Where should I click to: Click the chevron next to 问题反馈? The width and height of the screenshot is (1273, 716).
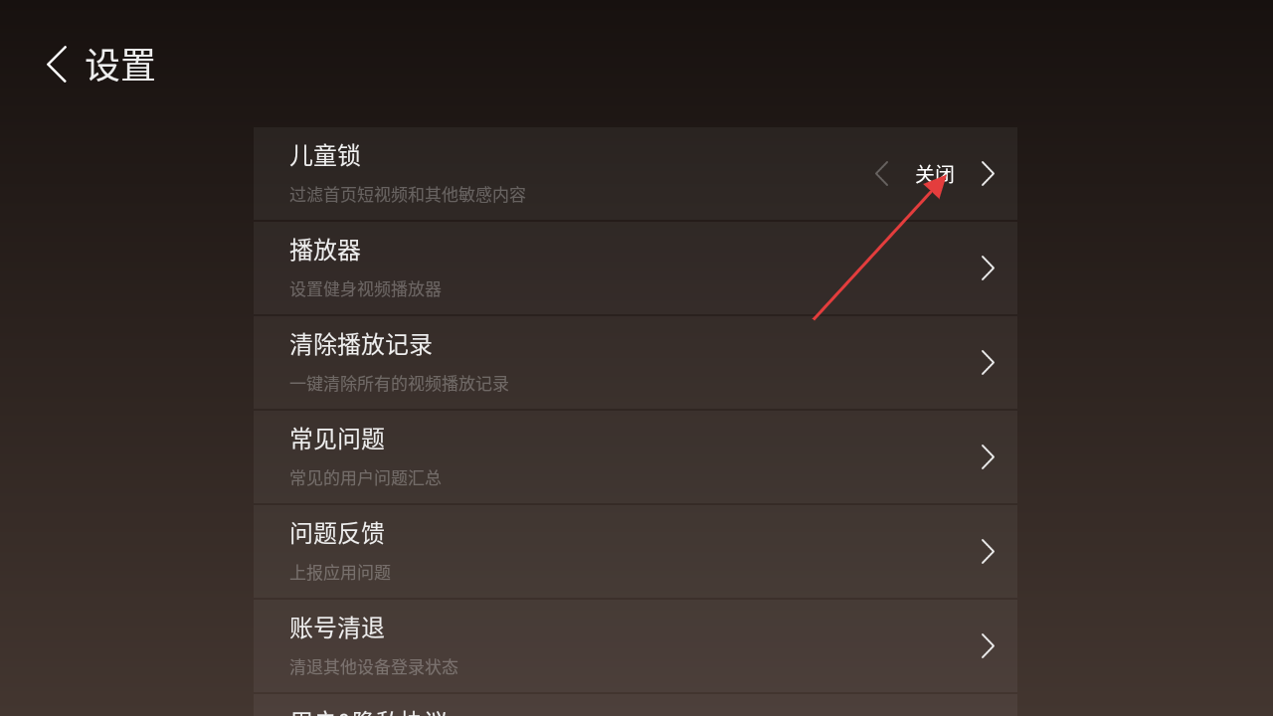988,552
